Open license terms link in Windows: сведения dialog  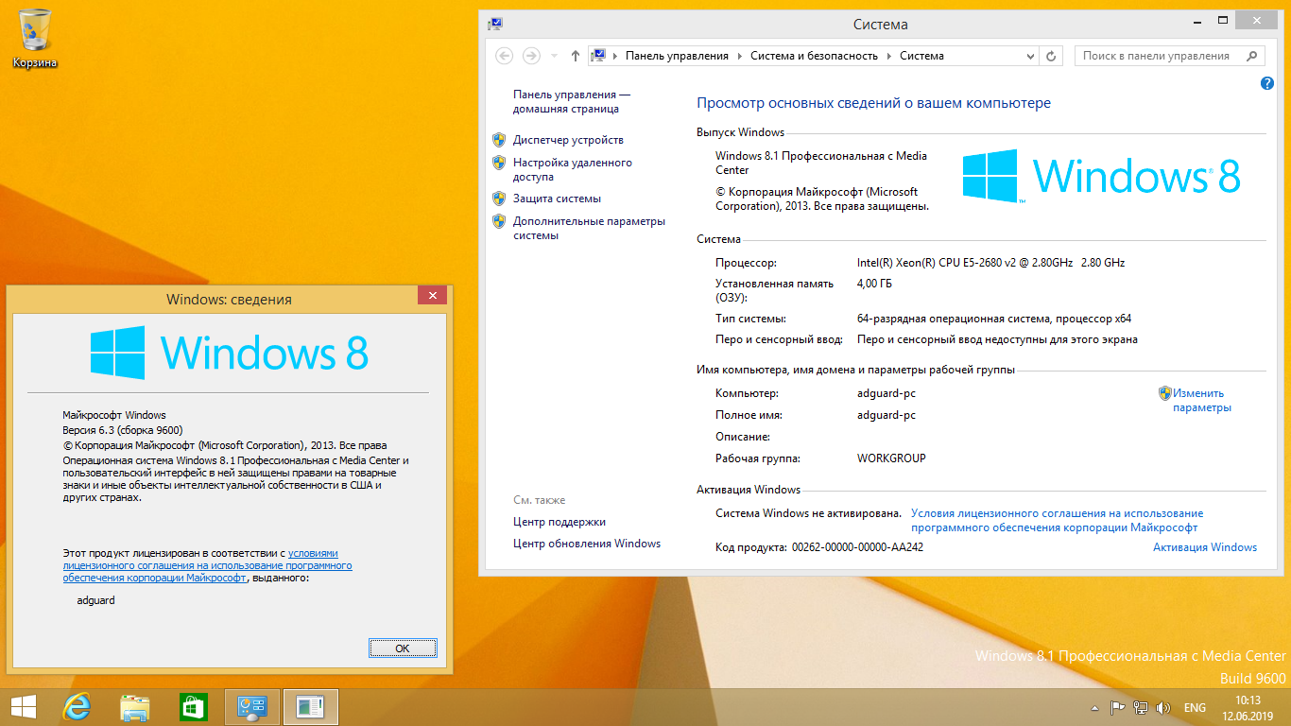point(207,565)
